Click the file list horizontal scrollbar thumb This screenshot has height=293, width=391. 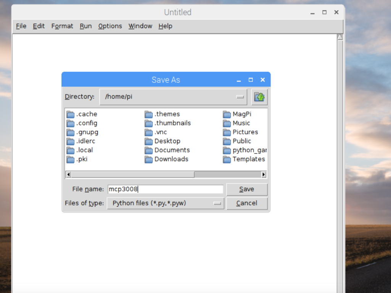132,175
